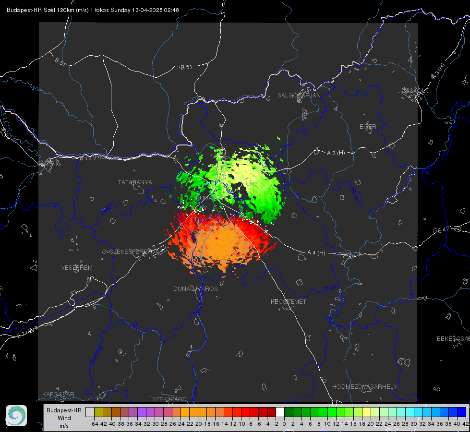Screen dimensions: 470x432
Task: Pick the bright green swatch between 10 and 12
Action: coord(332,412)
